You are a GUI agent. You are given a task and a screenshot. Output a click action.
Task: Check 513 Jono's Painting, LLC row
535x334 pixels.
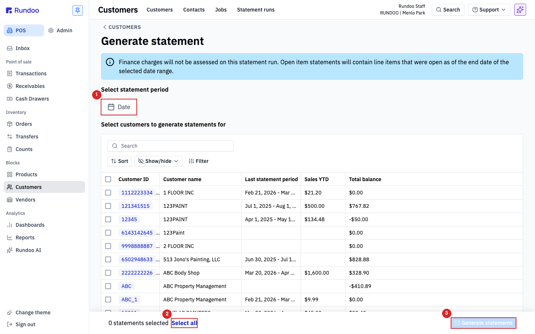108,259
